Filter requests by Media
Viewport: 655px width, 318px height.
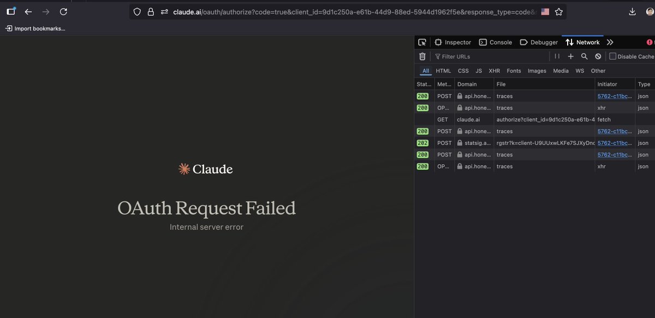click(x=561, y=70)
